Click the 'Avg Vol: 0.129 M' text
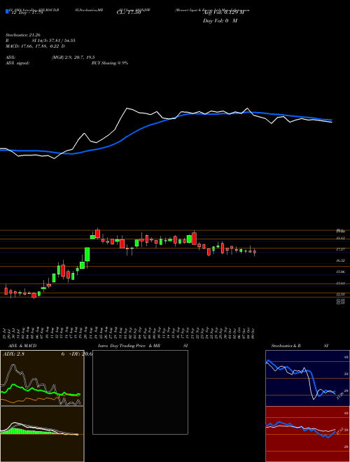350x462 pixels. point(225,11)
